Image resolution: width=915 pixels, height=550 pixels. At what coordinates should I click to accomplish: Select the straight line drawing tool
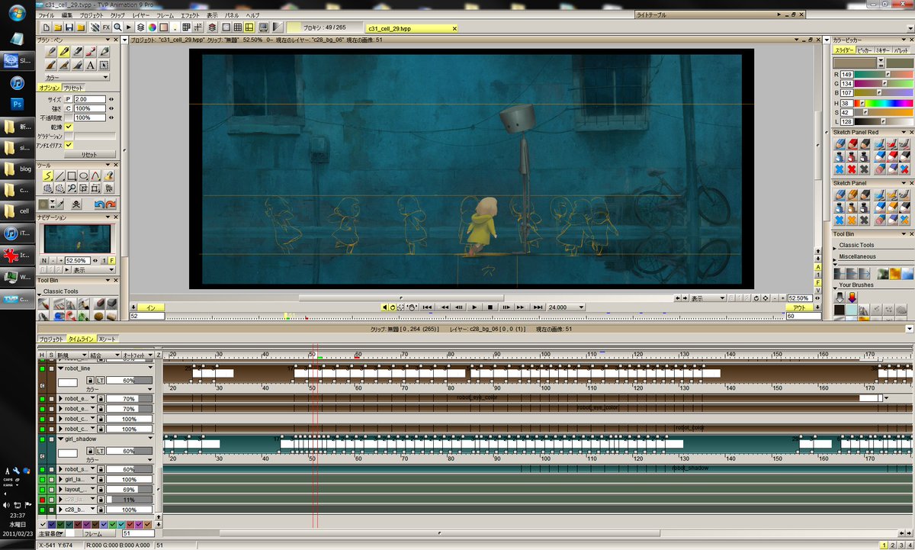pos(58,175)
